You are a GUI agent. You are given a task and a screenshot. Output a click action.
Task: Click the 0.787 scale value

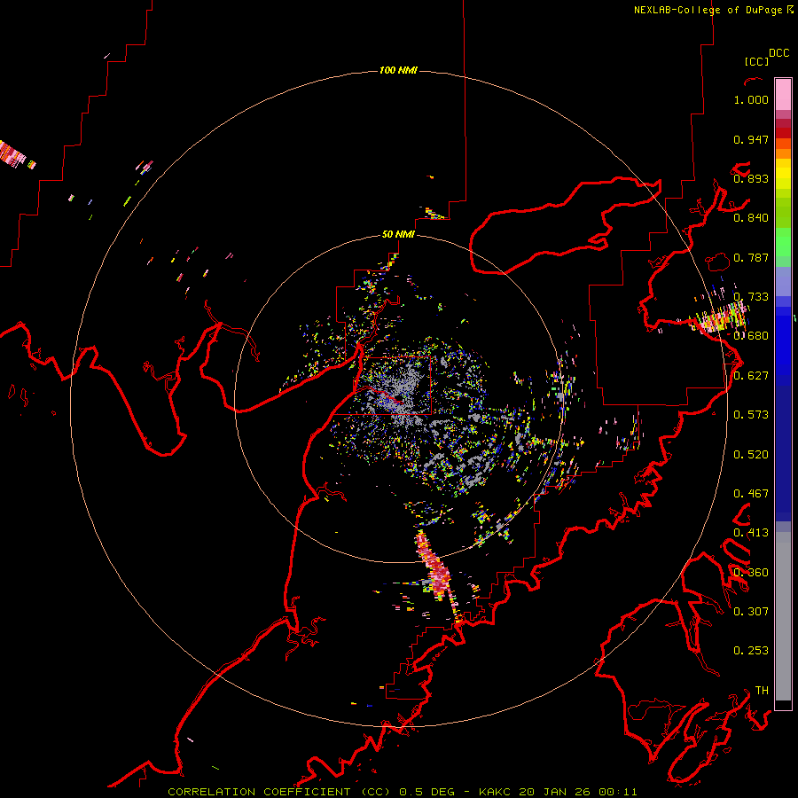click(x=751, y=257)
